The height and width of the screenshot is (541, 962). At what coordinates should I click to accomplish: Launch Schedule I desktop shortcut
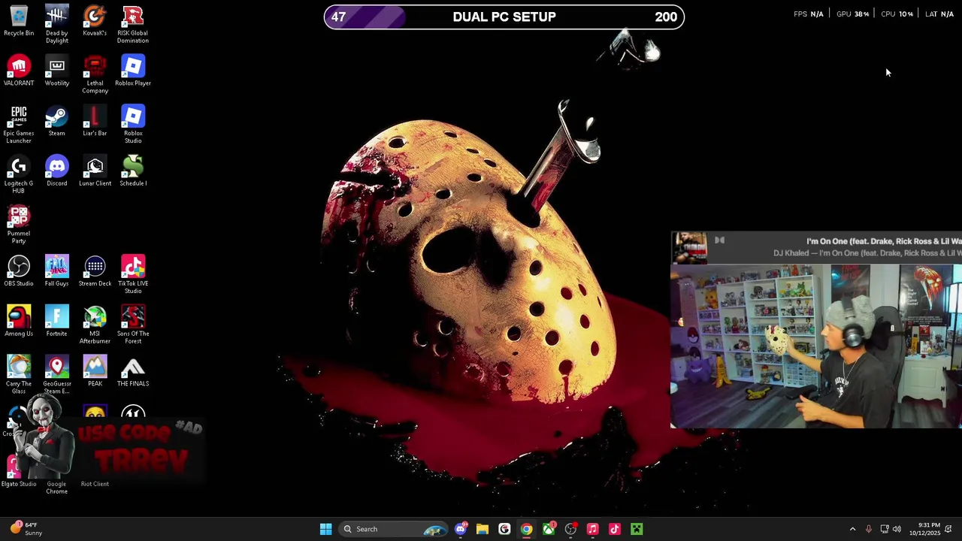pos(133,171)
